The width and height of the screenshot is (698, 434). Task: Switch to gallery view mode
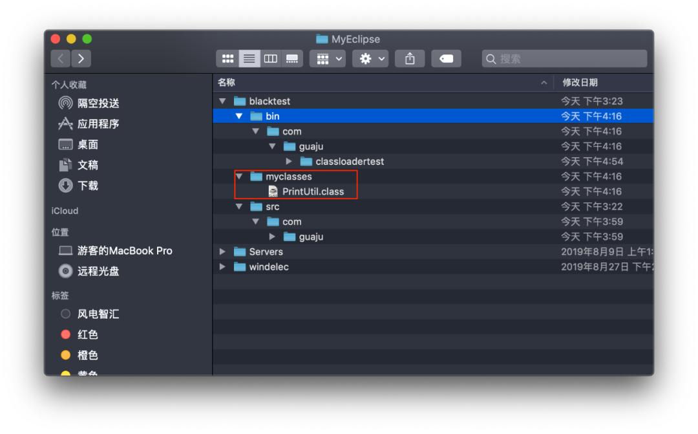tap(292, 59)
